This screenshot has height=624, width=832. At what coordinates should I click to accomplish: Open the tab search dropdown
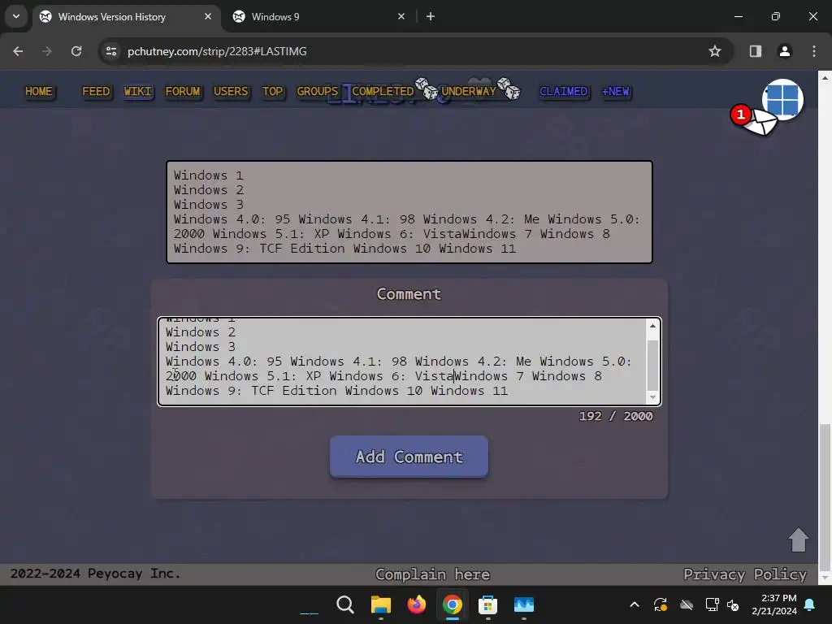(16, 16)
